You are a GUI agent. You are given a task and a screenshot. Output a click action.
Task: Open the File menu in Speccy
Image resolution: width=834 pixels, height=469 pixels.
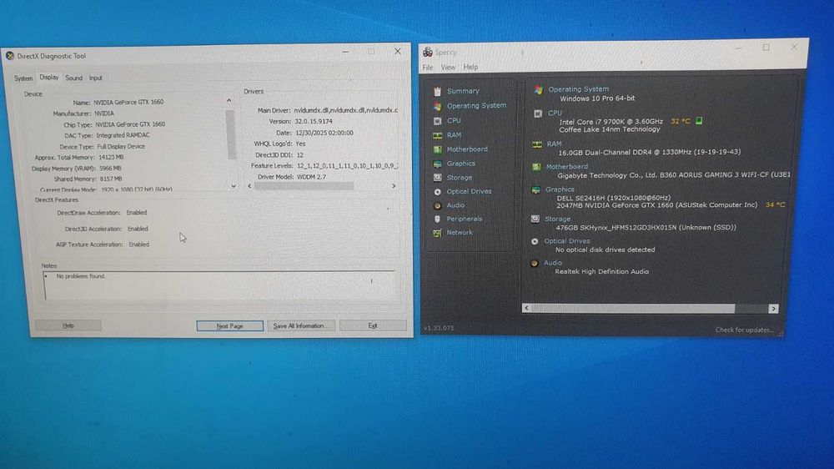[428, 68]
